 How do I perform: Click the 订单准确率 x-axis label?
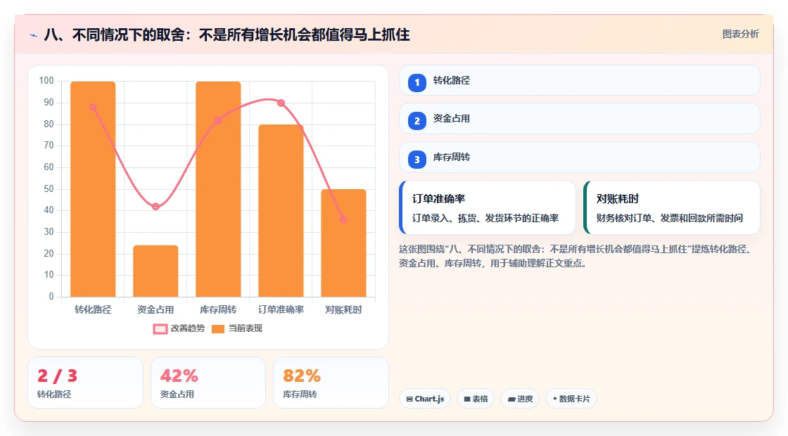tap(281, 310)
